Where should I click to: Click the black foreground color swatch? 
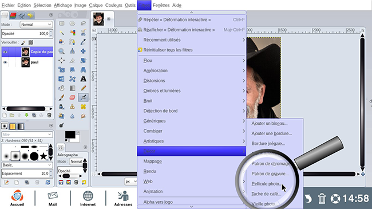(70, 135)
